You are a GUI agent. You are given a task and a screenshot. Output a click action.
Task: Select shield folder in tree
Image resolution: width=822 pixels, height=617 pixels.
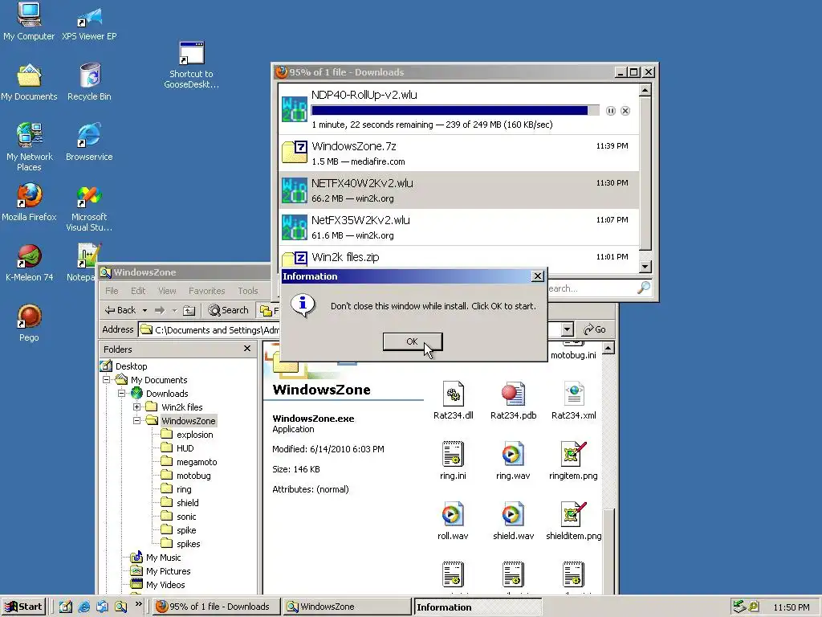181,503
